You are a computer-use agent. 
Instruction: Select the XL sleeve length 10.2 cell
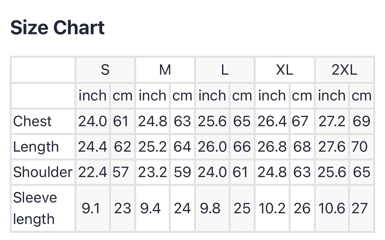click(x=272, y=208)
